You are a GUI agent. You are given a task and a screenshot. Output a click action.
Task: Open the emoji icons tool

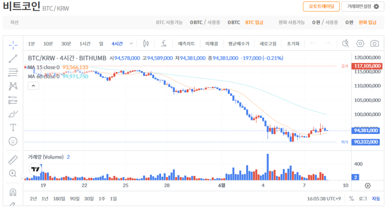13,141
